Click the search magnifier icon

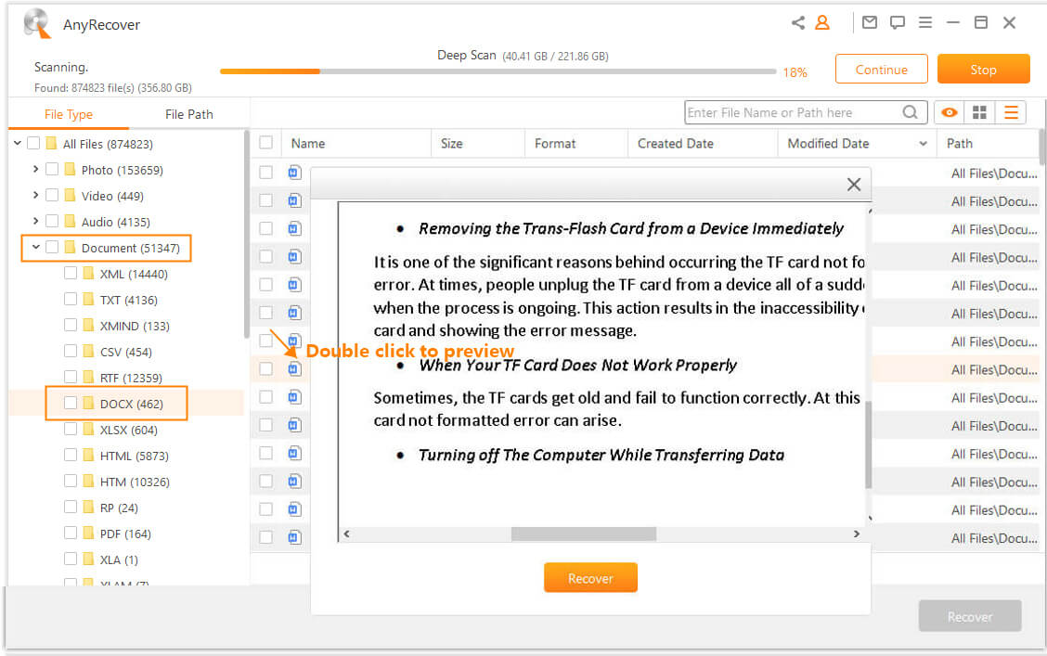coord(910,112)
